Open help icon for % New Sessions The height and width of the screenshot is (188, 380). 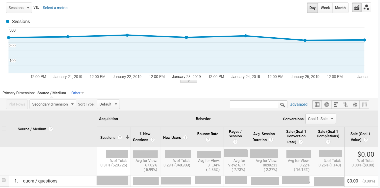tap(152, 140)
